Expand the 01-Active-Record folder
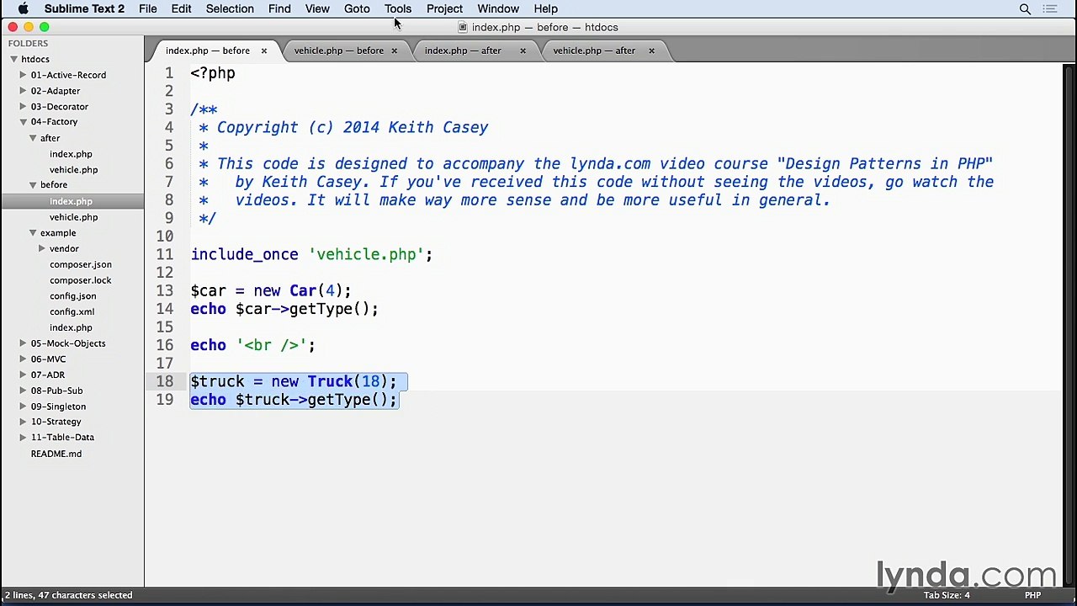 [24, 75]
